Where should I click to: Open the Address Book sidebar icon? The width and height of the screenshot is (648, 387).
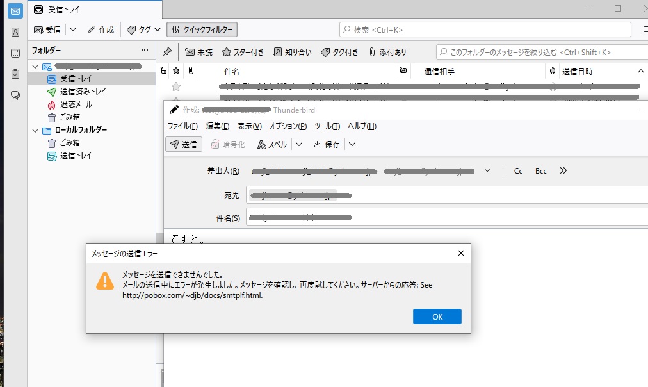tap(15, 32)
